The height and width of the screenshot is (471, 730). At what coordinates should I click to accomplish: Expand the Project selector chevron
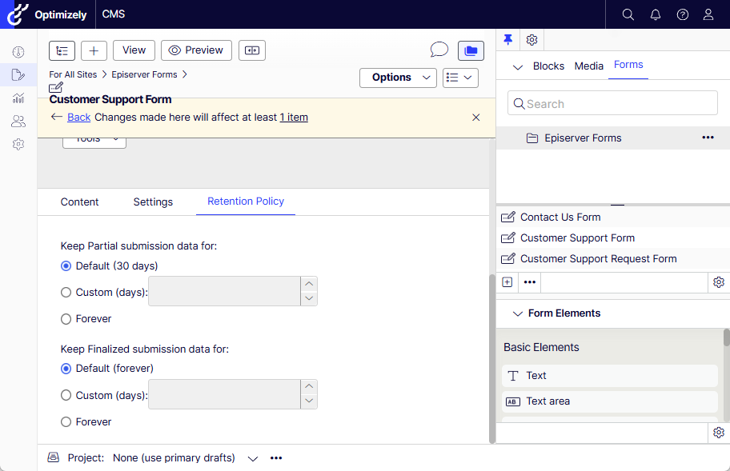(253, 458)
